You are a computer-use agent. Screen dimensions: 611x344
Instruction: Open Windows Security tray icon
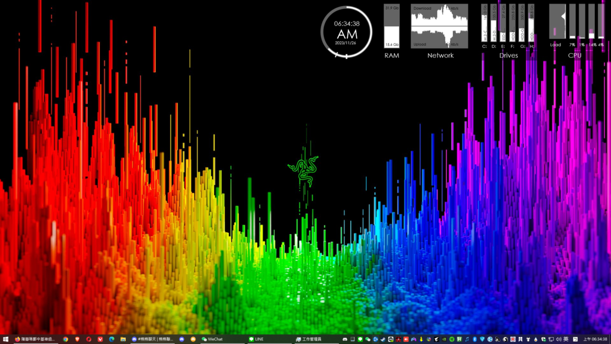click(544, 339)
